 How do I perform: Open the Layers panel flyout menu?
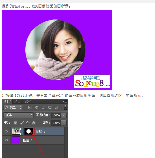click(x=65, y=101)
